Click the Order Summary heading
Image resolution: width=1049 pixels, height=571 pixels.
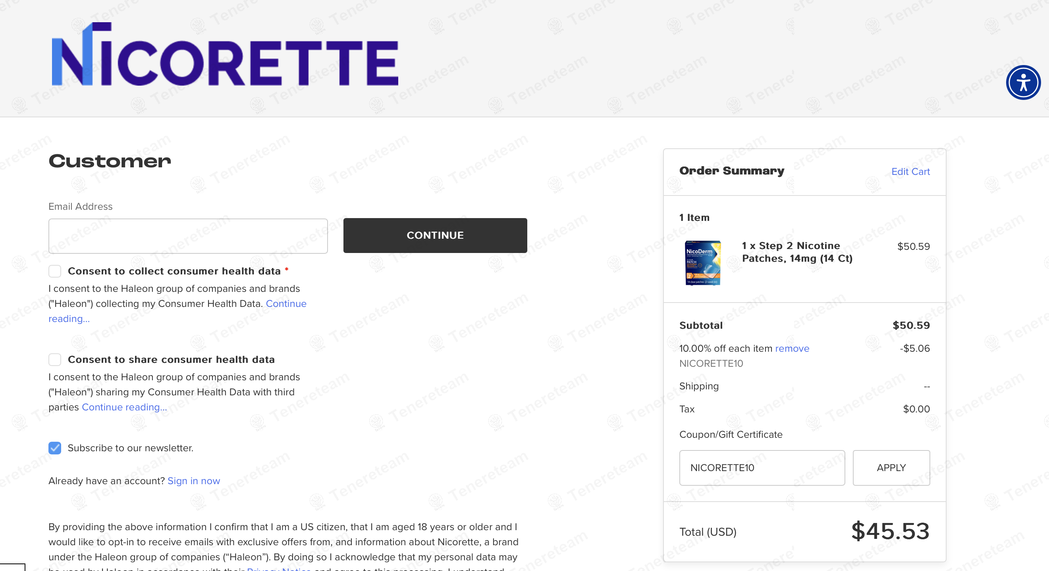coord(731,171)
